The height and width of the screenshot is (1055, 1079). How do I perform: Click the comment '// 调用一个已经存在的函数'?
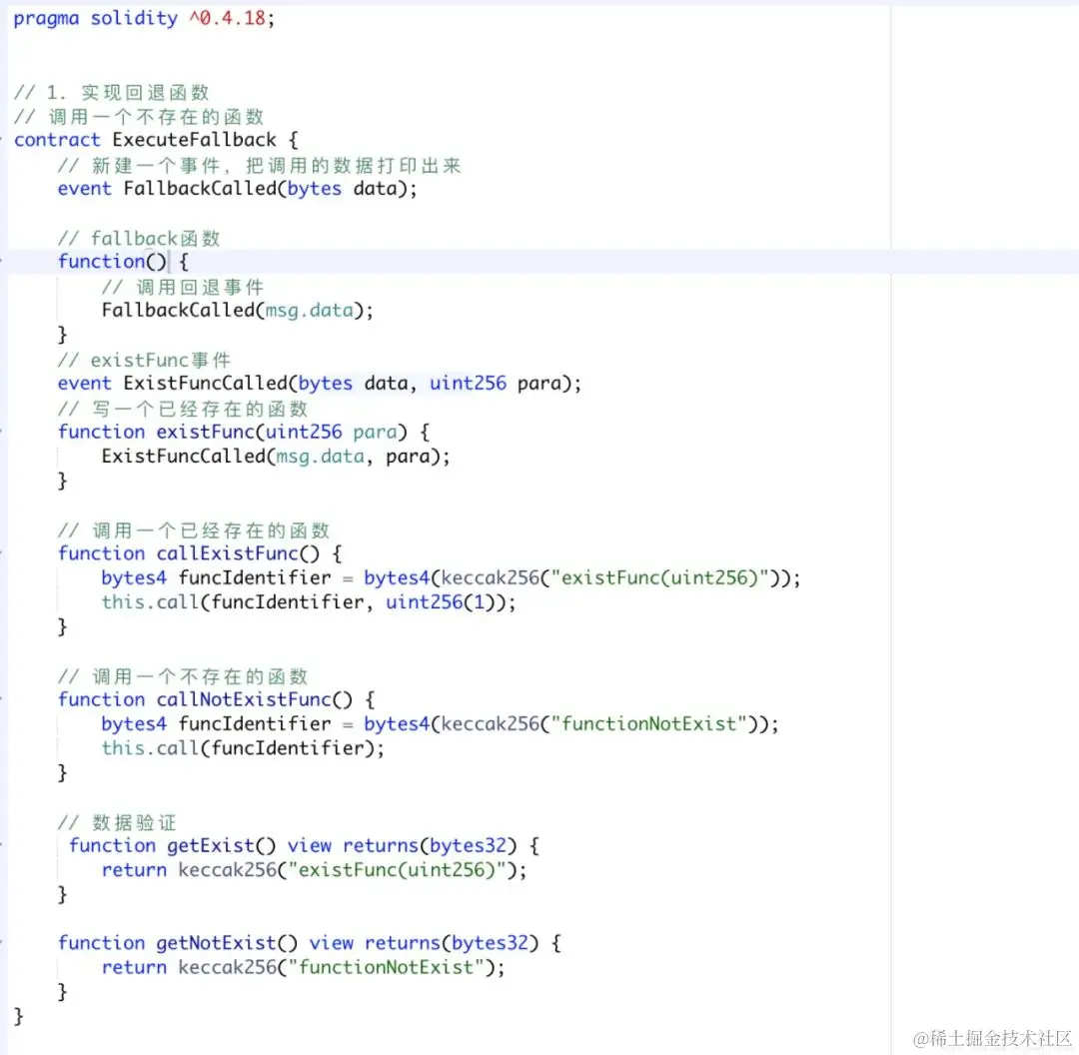pos(194,530)
